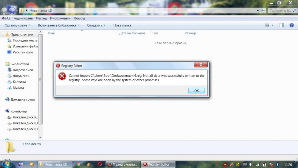Click the yellow R tray icon
The width and height of the screenshot is (298, 168).
click(238, 164)
